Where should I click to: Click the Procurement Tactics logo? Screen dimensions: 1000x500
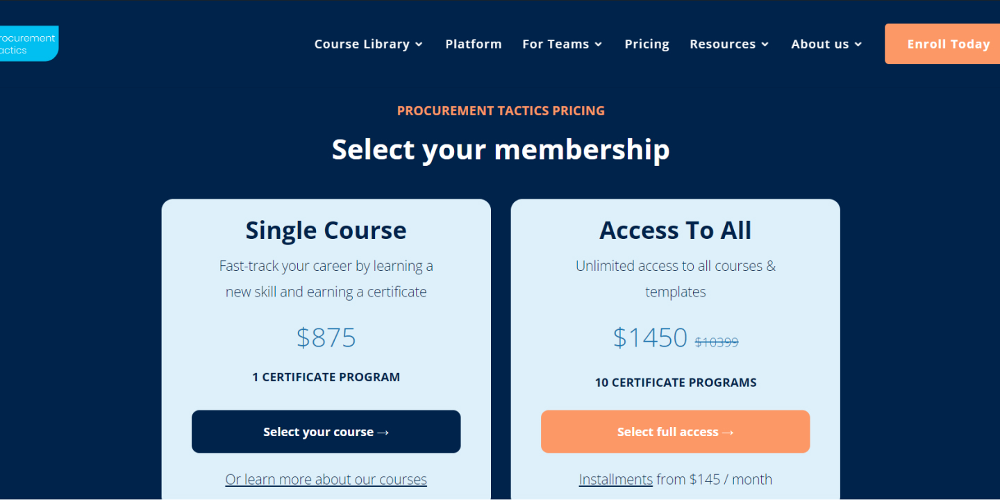(x=28, y=42)
